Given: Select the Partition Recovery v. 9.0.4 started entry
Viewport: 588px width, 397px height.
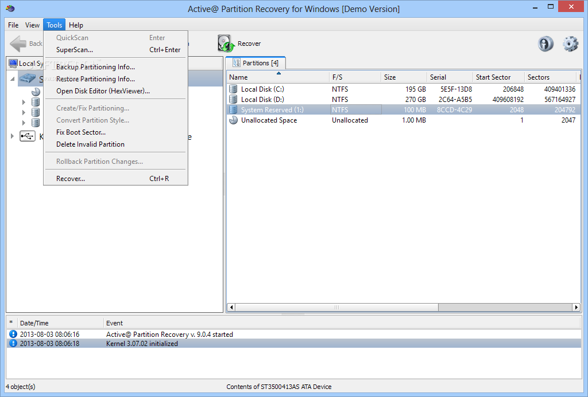Looking at the screenshot, I should tap(294, 334).
